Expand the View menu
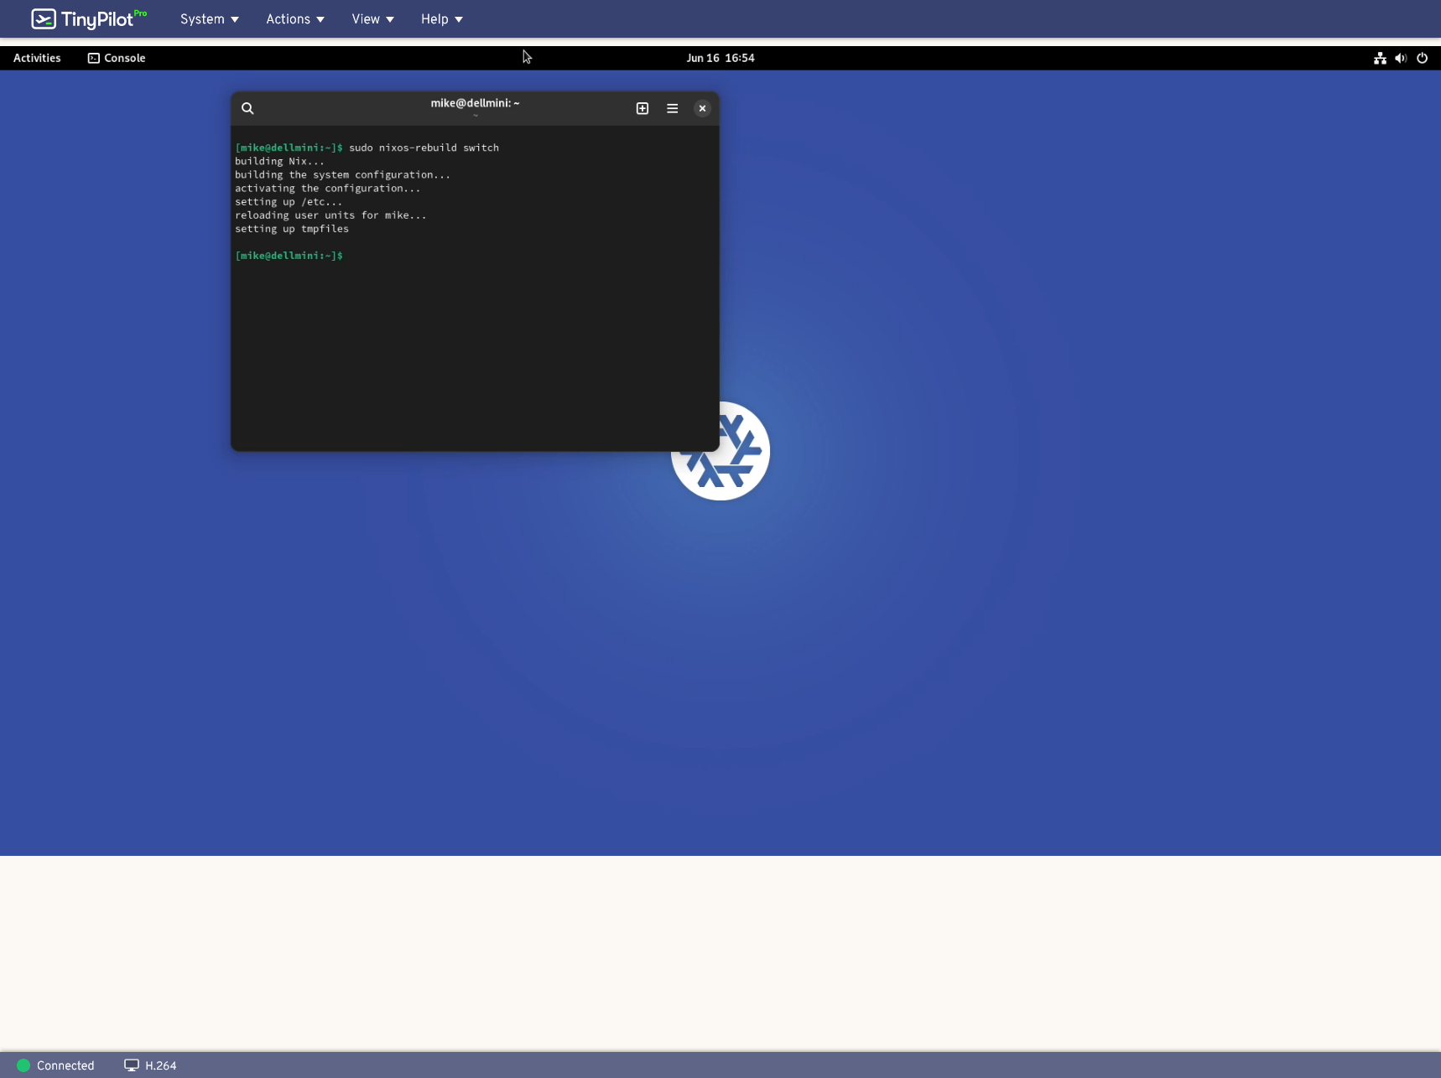1441x1078 pixels. click(x=373, y=19)
